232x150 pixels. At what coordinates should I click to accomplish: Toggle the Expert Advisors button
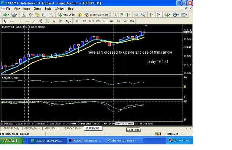click(x=96, y=14)
